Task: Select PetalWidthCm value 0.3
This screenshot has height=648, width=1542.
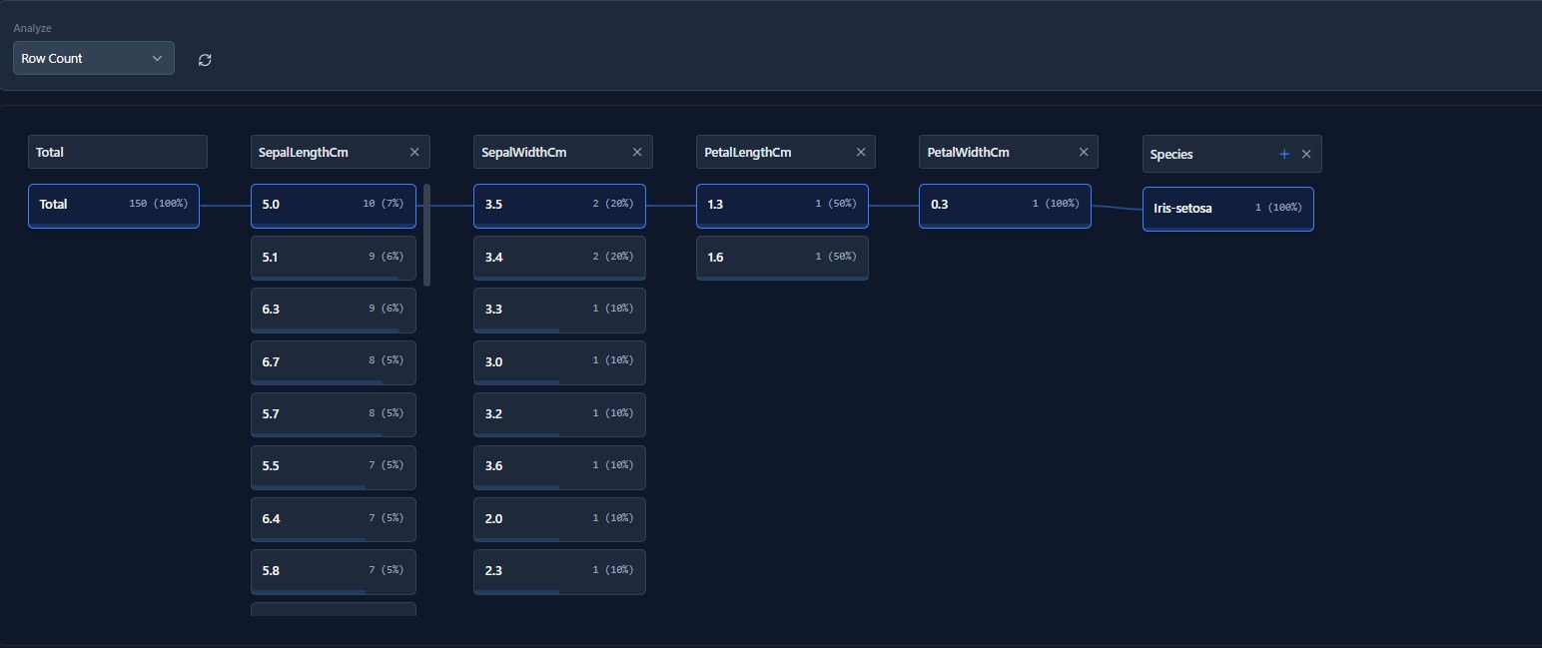Action: point(1005,205)
